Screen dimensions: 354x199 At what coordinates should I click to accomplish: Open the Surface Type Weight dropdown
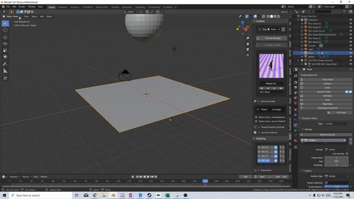click(x=336, y=176)
